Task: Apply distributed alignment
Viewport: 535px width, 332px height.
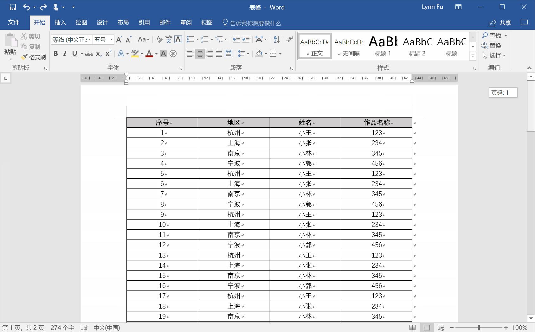Action: point(228,54)
